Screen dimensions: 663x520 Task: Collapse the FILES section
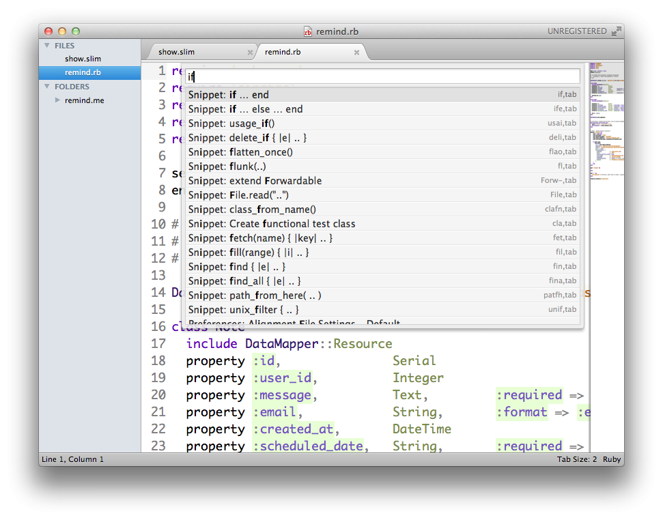(47, 46)
